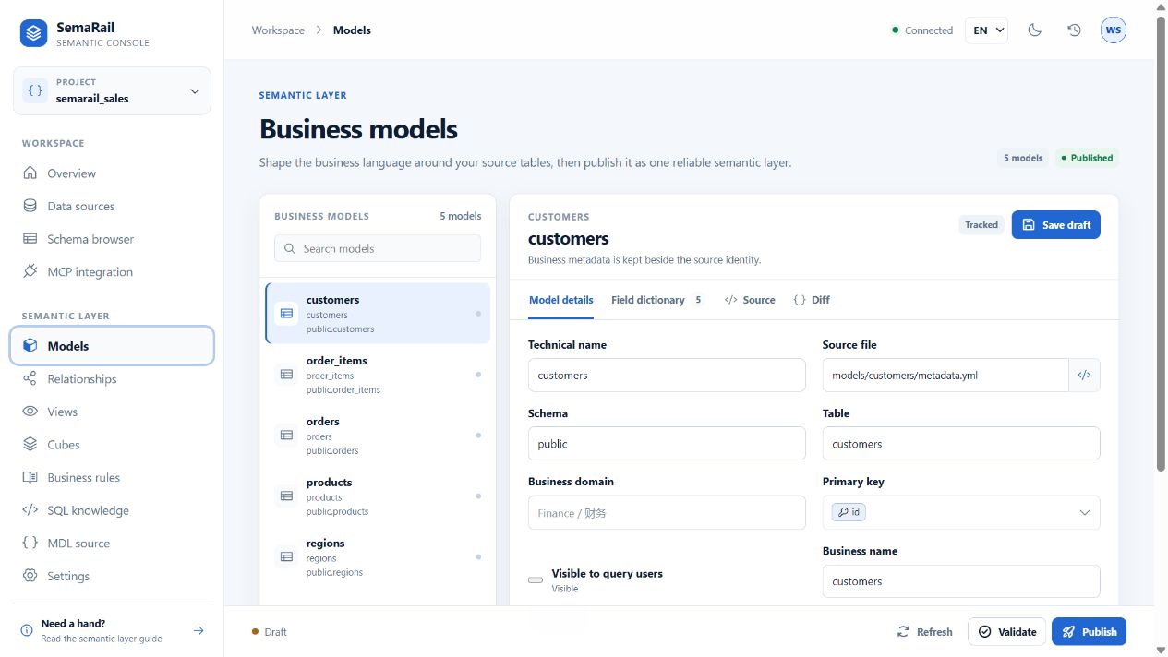Select the regions model row
The image size is (1168, 657).
[x=378, y=557]
